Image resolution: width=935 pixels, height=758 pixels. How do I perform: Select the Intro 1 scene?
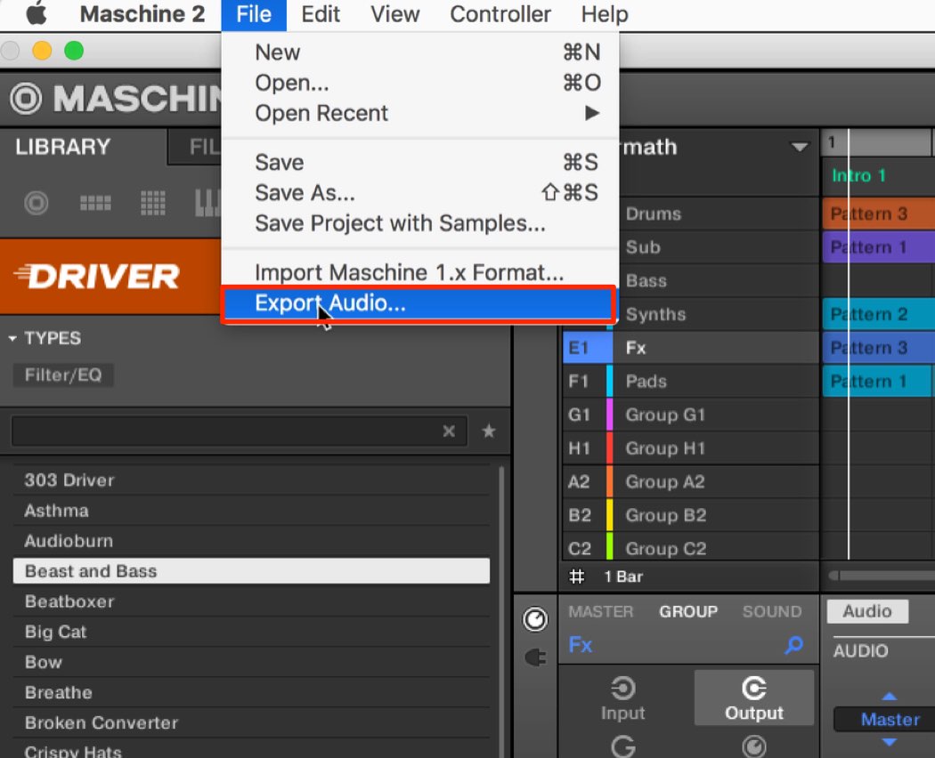point(858,175)
